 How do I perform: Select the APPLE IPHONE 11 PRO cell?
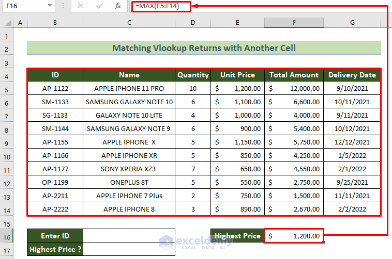(x=129, y=88)
